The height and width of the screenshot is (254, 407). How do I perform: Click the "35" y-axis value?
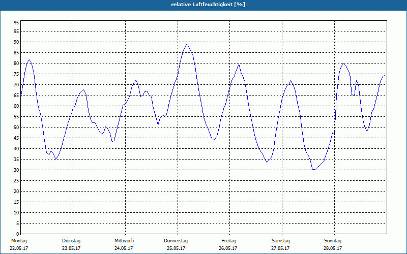click(x=16, y=160)
